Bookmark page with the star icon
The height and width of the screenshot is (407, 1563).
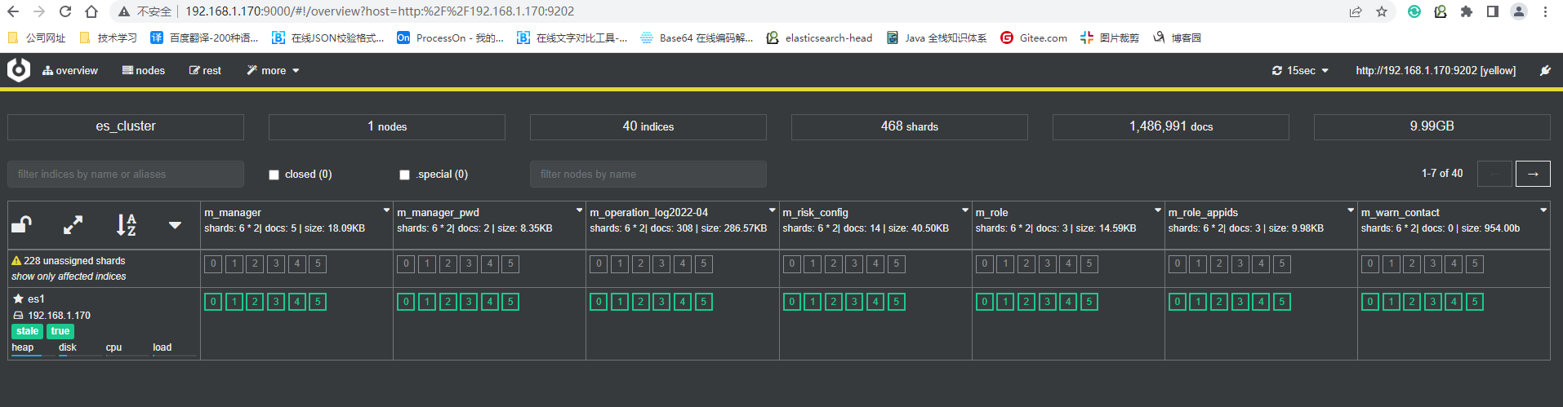(x=1382, y=11)
